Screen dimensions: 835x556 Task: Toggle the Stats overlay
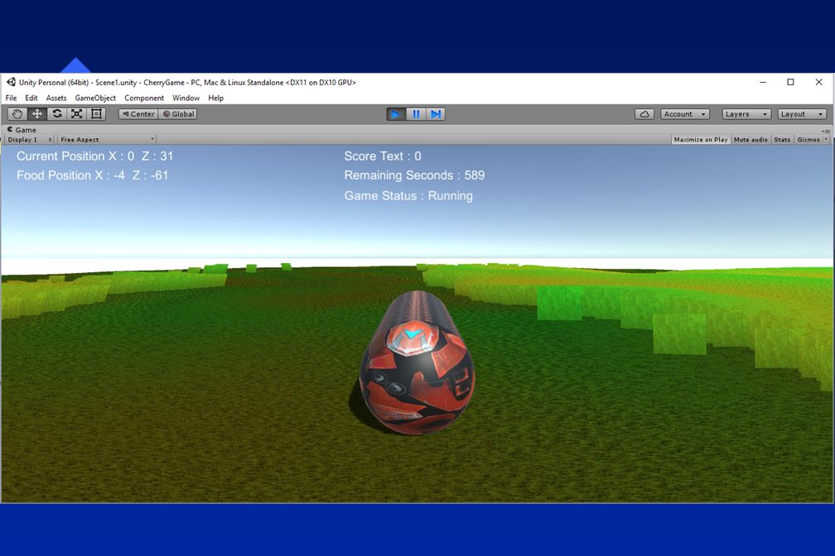tap(782, 139)
